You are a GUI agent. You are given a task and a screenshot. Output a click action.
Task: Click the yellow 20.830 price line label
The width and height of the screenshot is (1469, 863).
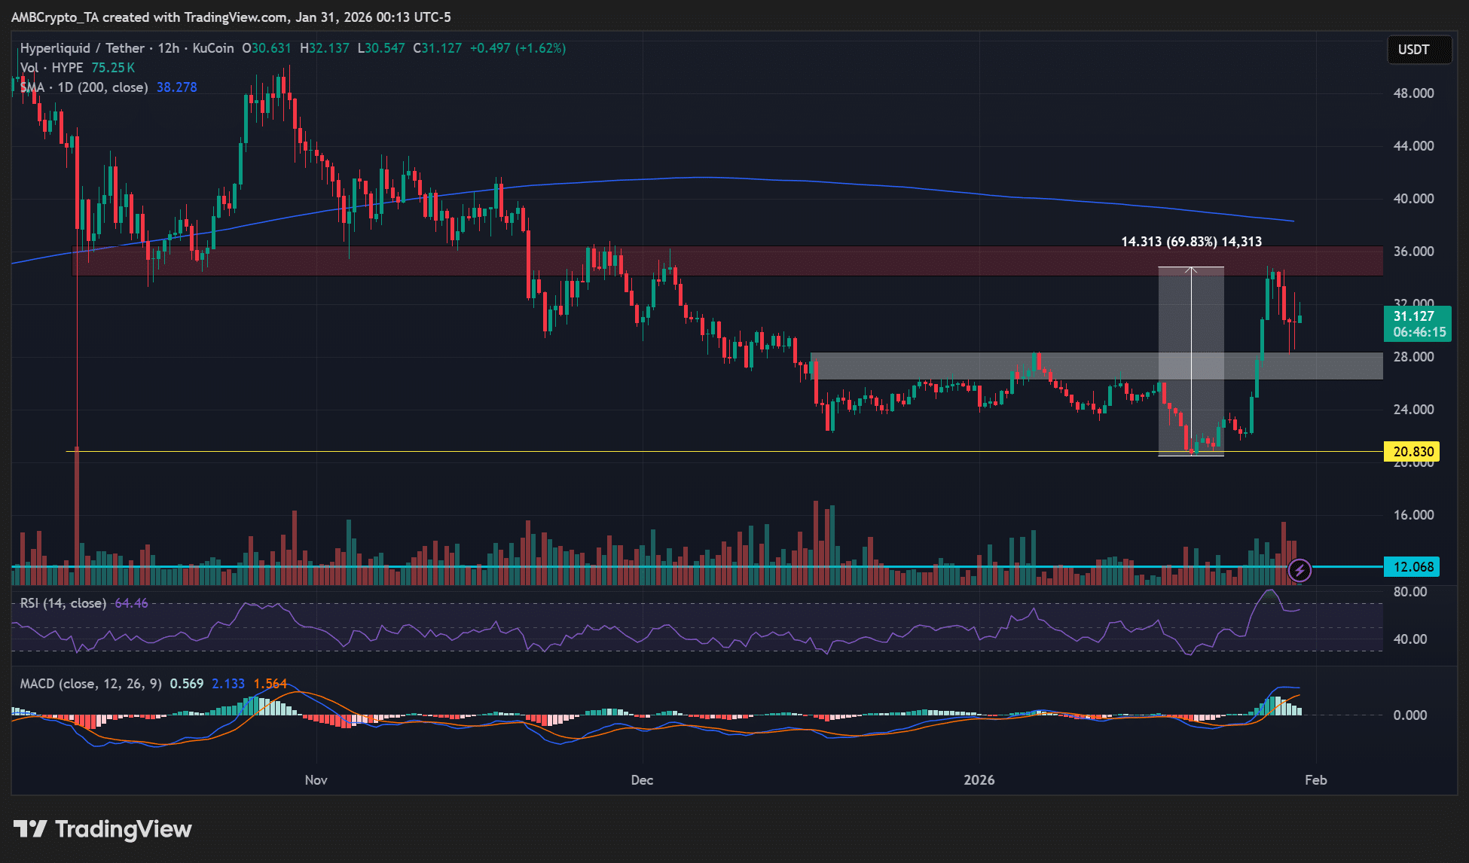(1412, 452)
